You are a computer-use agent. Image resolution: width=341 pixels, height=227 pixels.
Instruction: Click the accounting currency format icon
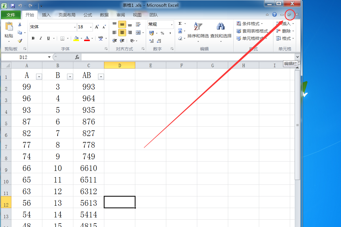pos(151,33)
